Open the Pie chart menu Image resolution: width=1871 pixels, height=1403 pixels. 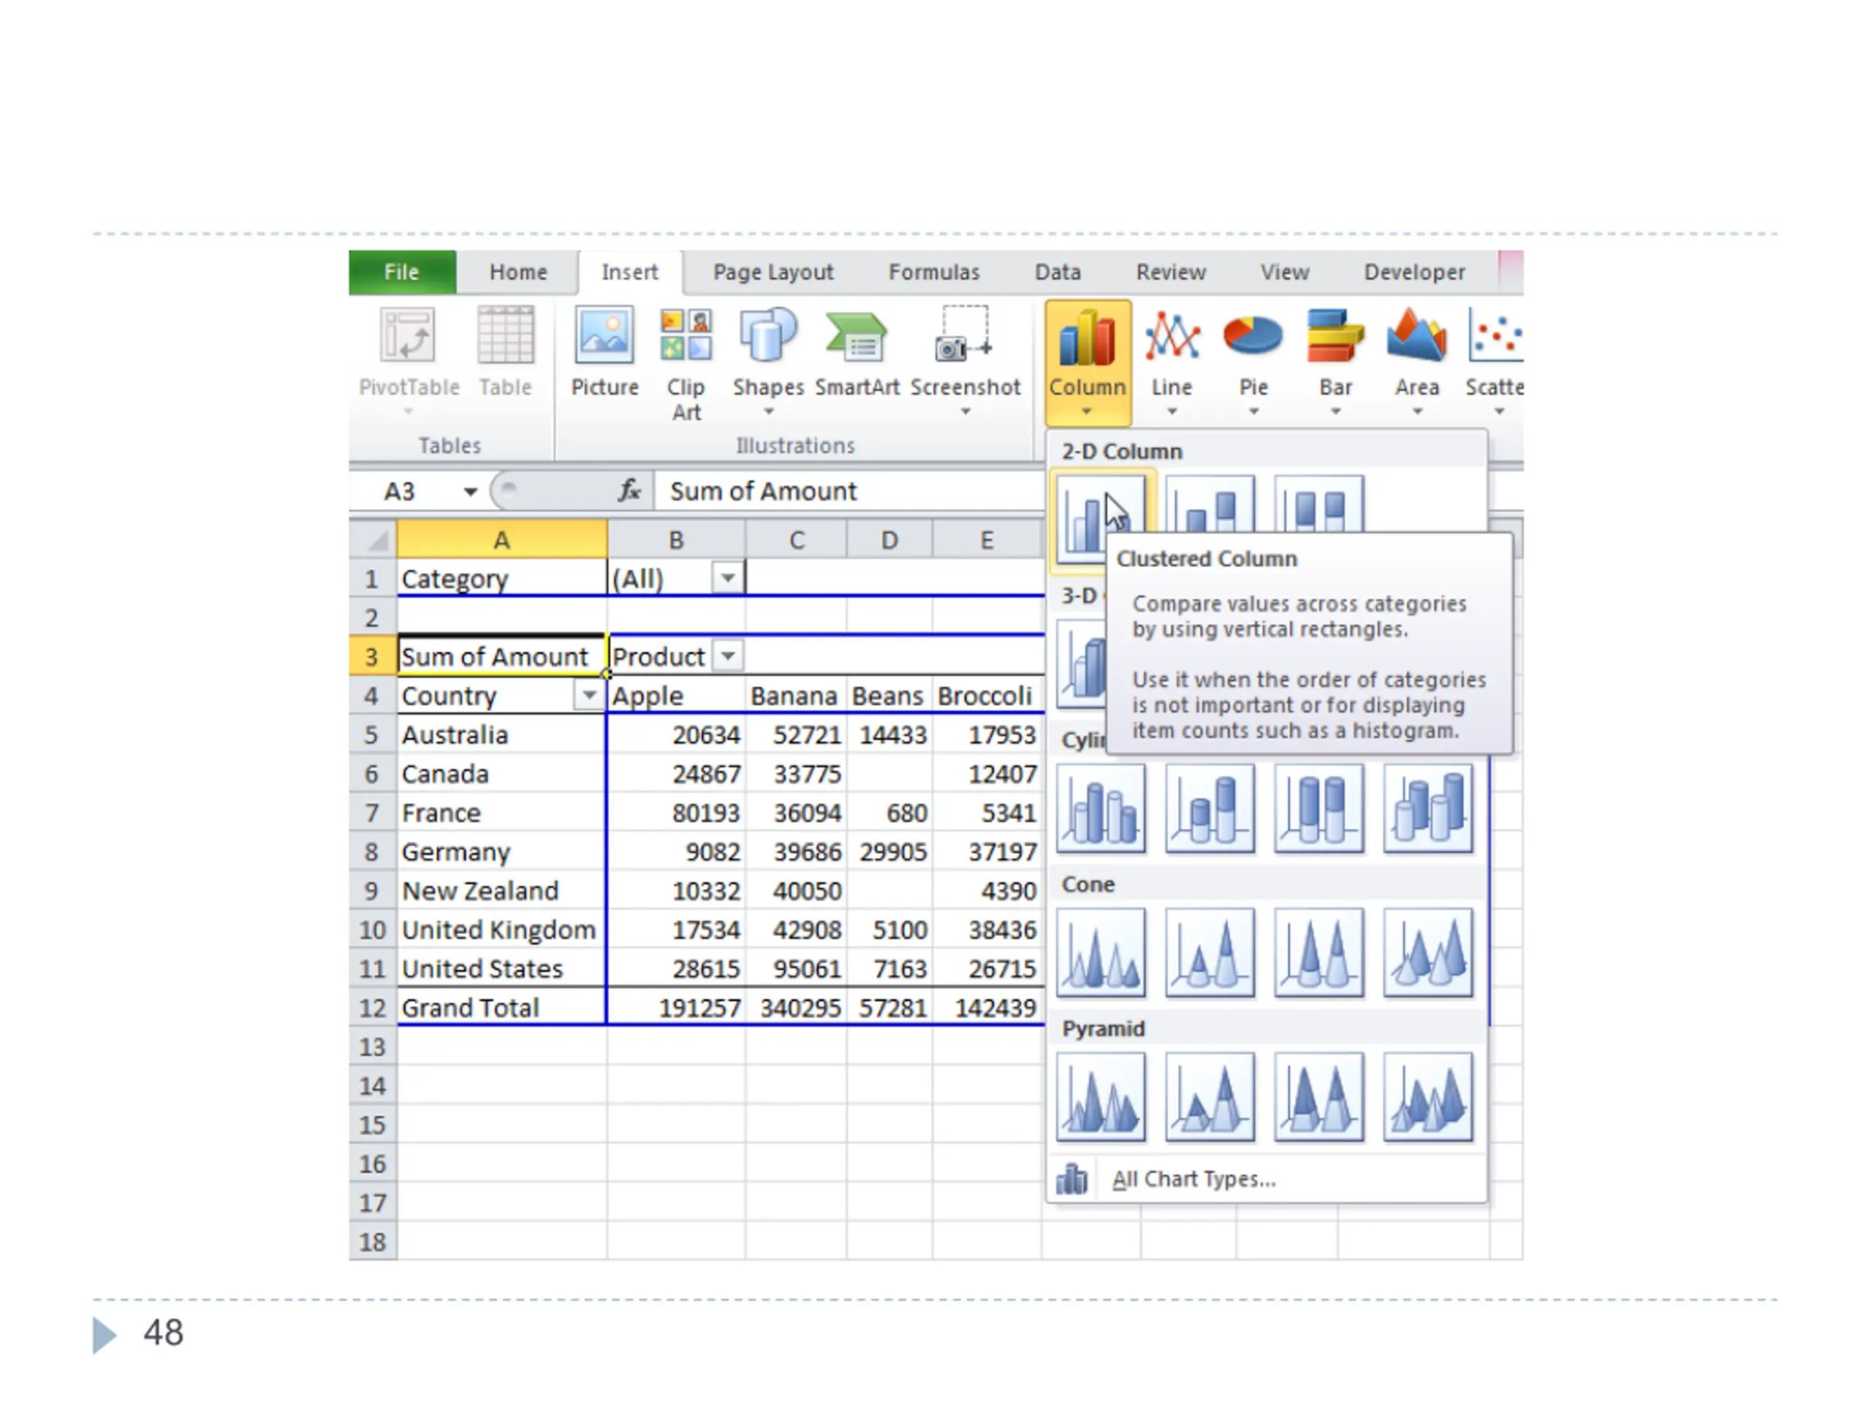[x=1253, y=362]
